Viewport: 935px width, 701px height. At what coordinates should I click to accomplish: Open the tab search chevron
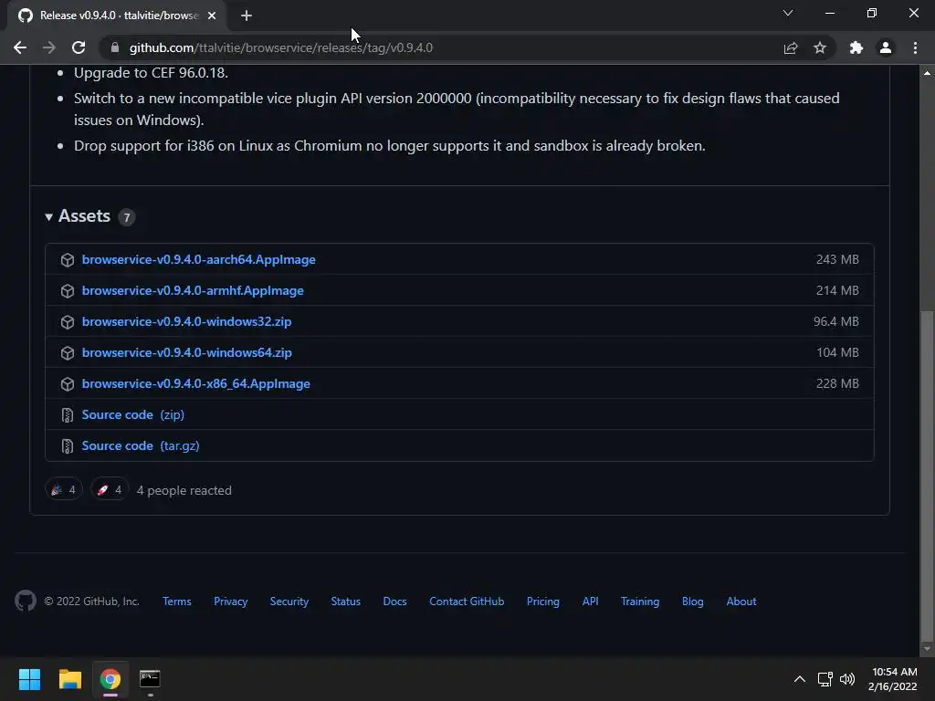[x=788, y=13]
